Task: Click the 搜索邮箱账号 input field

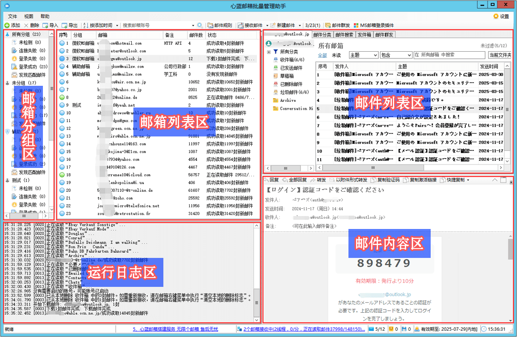Action: point(156,25)
